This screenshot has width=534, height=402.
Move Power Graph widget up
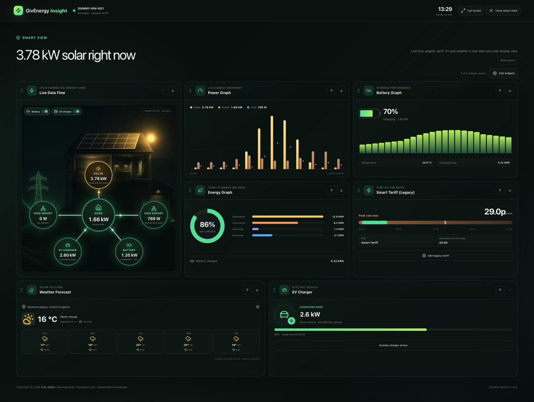pos(331,91)
